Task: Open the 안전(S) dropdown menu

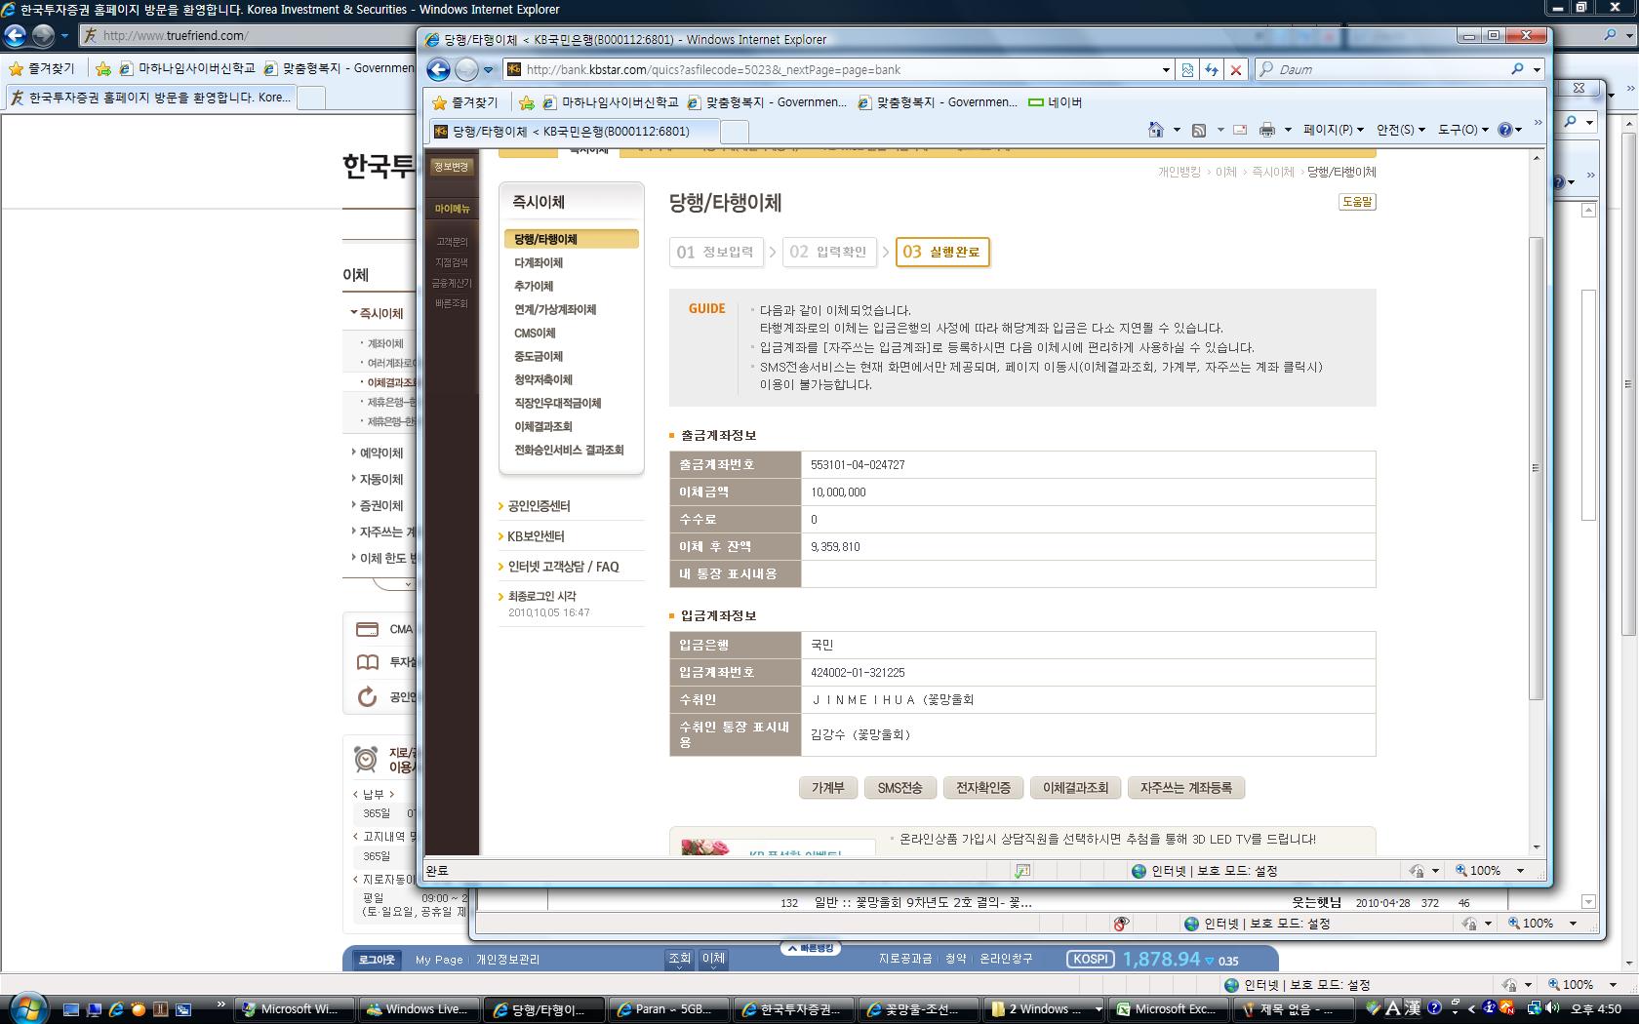Action: point(1400,130)
